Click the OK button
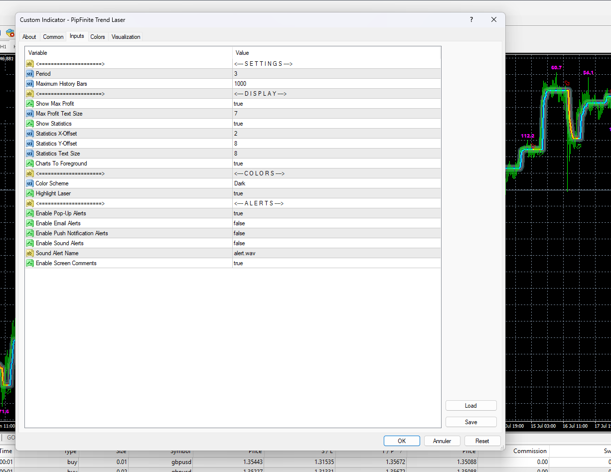 point(402,441)
